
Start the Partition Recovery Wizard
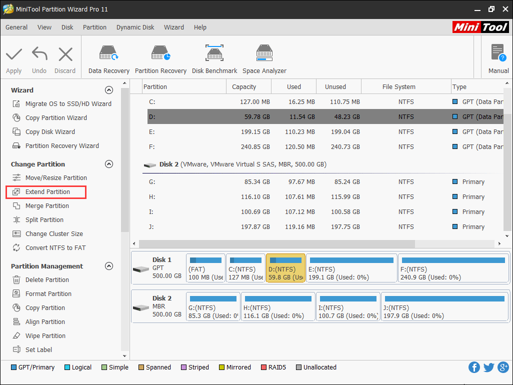coord(55,146)
